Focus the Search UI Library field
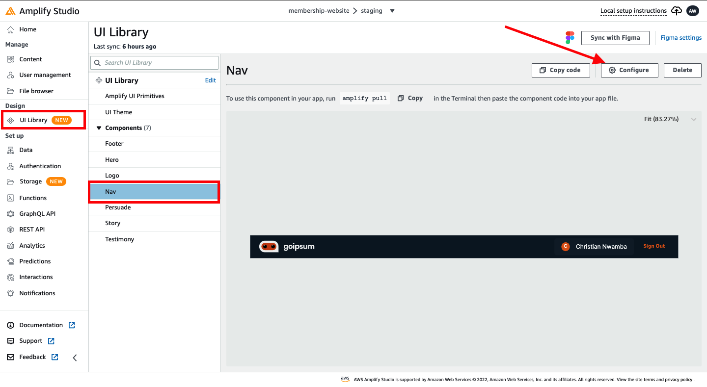The image size is (707, 387). tap(155, 63)
